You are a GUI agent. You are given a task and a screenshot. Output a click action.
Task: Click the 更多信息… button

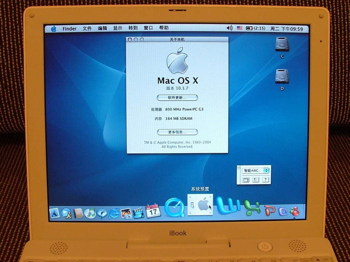pos(177,132)
